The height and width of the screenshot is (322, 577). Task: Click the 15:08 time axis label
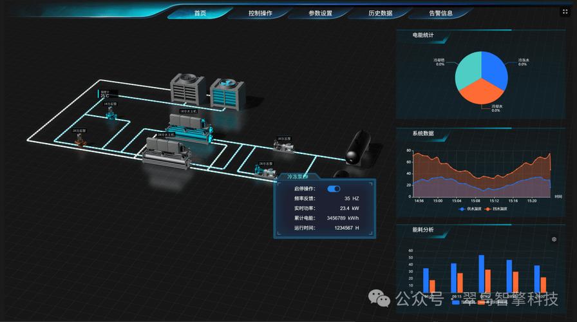point(475,201)
